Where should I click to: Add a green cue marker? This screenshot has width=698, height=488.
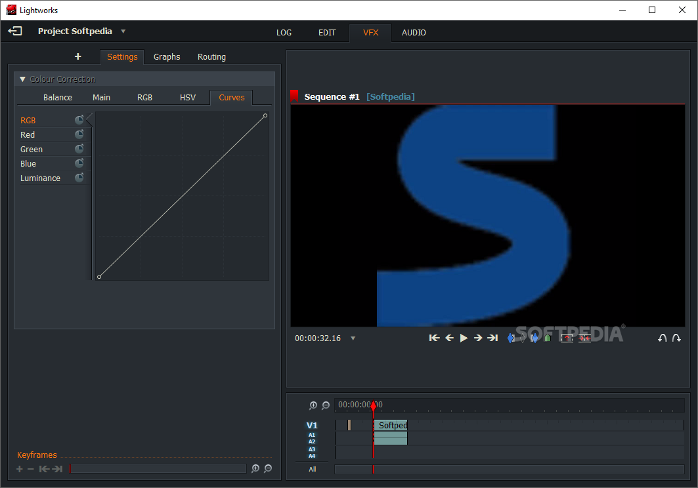[548, 338]
